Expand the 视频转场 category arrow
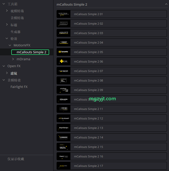This screenshot has width=169, height=171. (x=7, y=11)
